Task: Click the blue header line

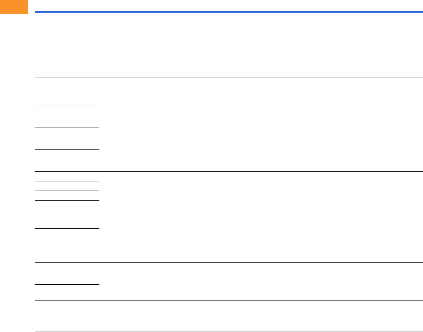Action: [x=228, y=12]
